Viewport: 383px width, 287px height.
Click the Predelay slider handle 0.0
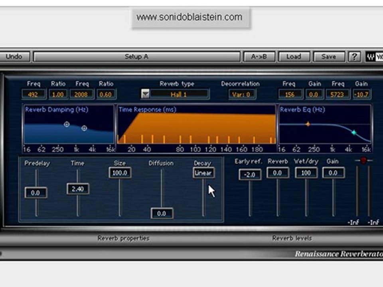coord(36,193)
